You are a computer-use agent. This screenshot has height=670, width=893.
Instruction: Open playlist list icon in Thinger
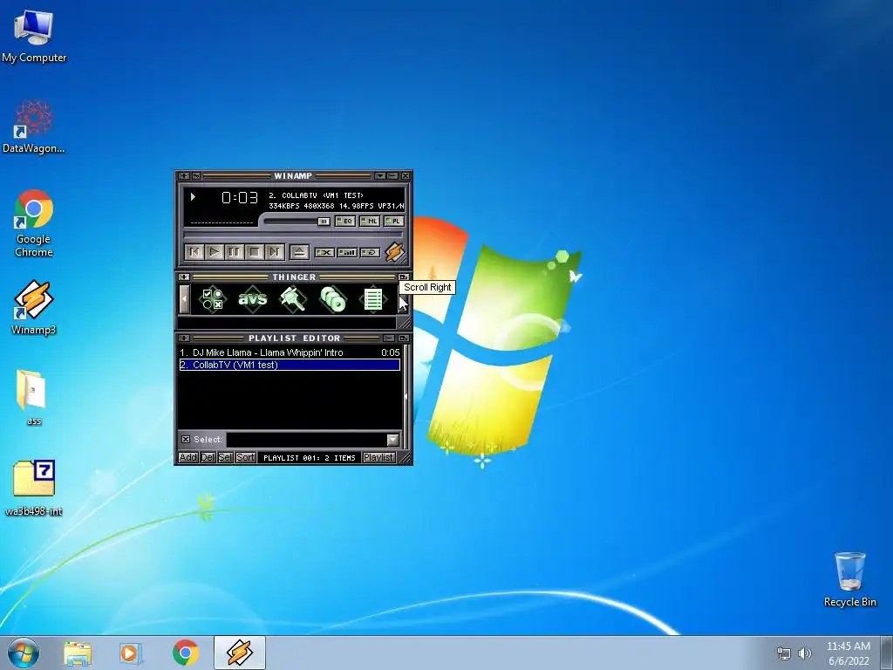373,298
